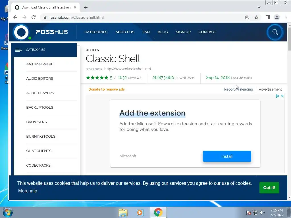Click the address bar URL field

tap(141, 17)
